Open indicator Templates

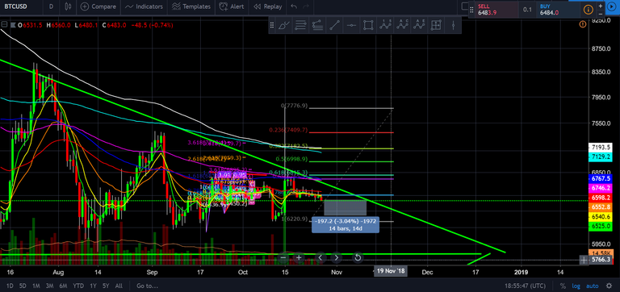pyautogui.click(x=191, y=6)
